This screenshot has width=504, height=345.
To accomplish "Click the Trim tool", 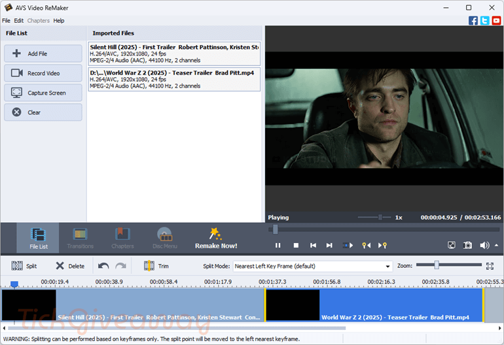I will click(x=156, y=266).
